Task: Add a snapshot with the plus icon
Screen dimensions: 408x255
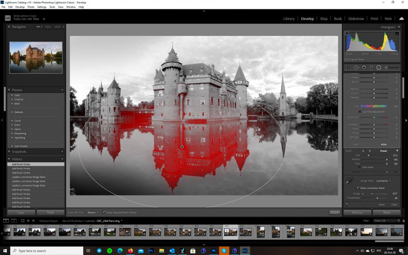Action: 62,152
